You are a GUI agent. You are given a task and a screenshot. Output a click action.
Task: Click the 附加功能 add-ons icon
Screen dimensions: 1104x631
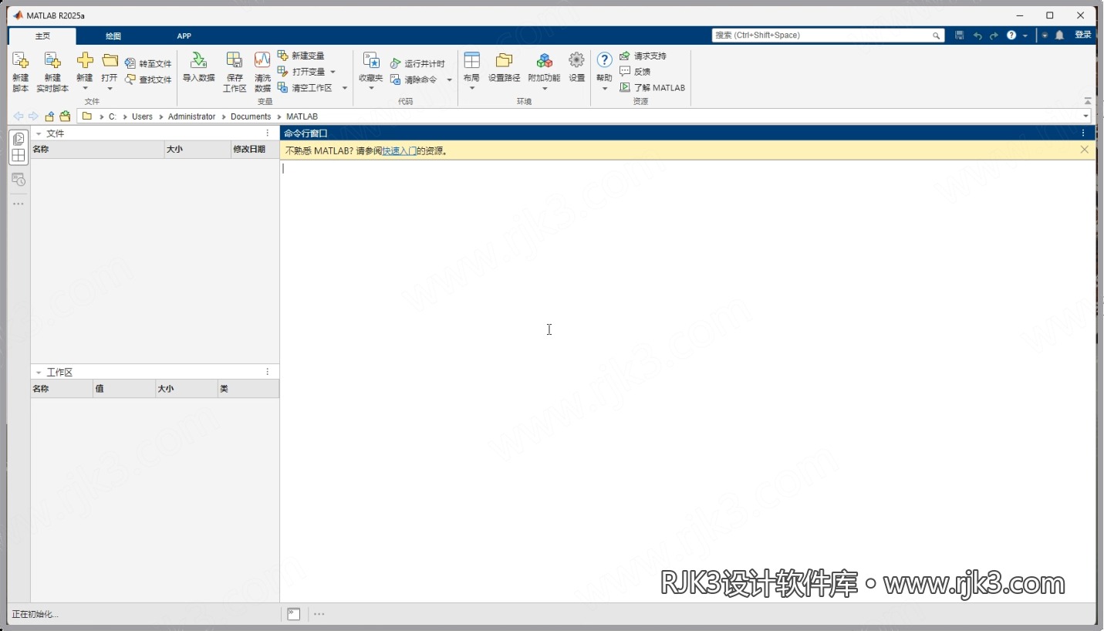click(545, 60)
